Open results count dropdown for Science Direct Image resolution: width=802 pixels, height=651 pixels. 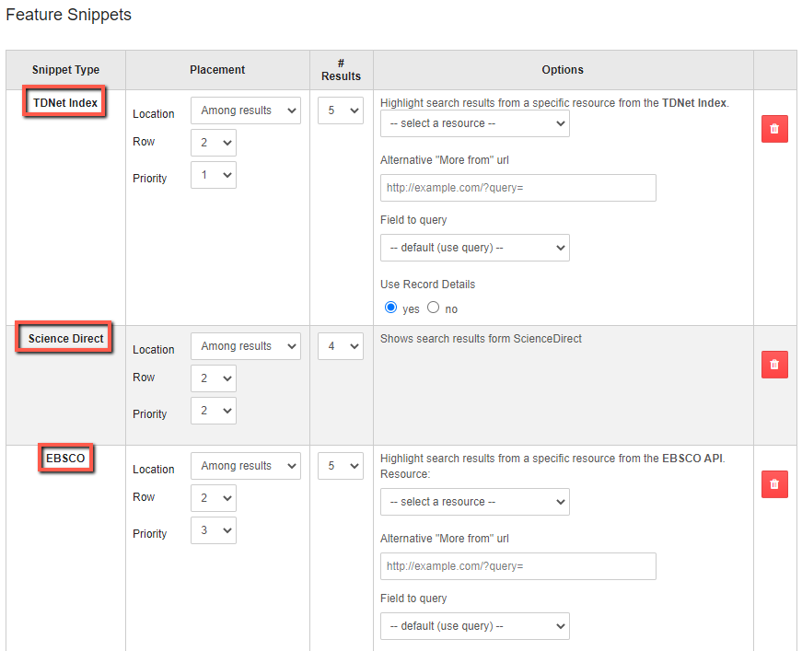click(x=341, y=346)
